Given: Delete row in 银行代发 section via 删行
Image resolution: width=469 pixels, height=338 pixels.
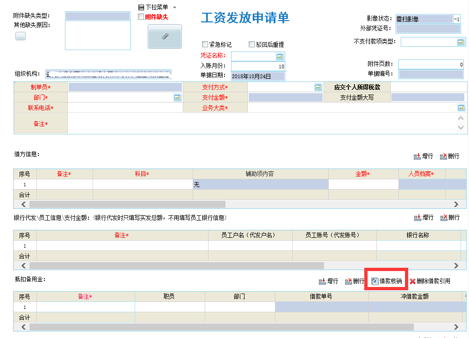Looking at the screenshot, I should pos(449,218).
